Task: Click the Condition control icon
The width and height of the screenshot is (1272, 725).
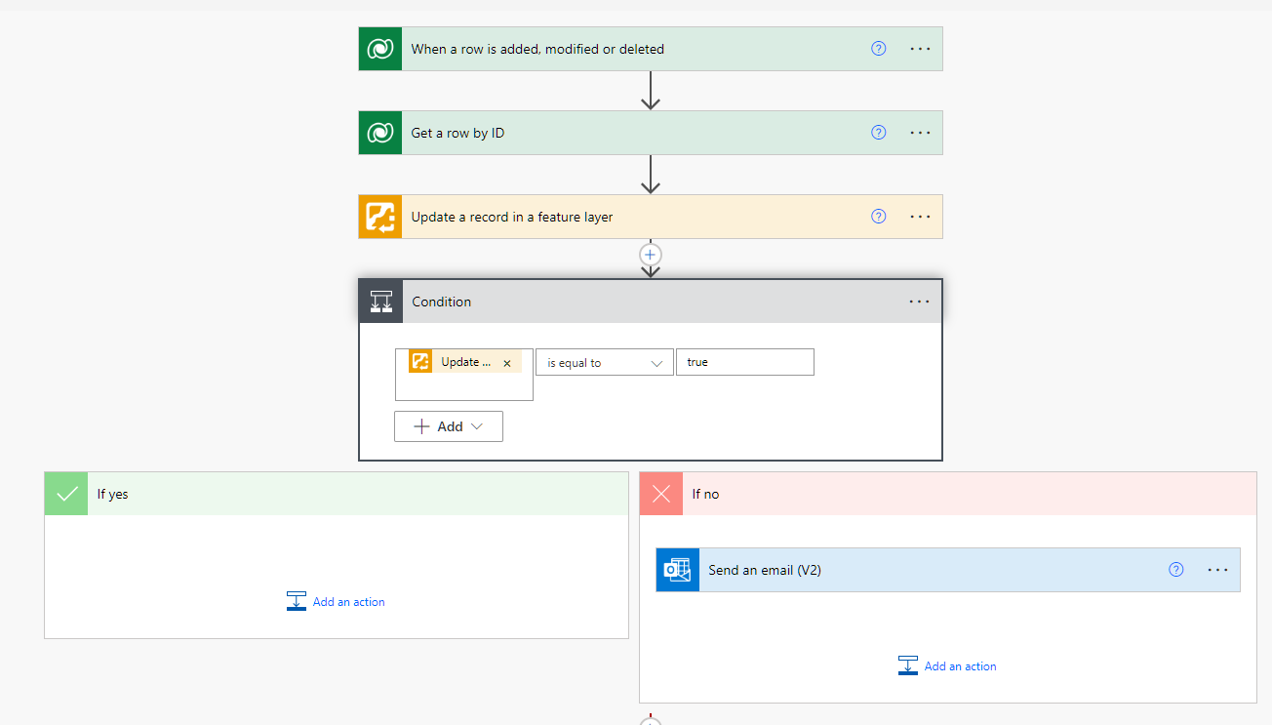Action: 380,301
